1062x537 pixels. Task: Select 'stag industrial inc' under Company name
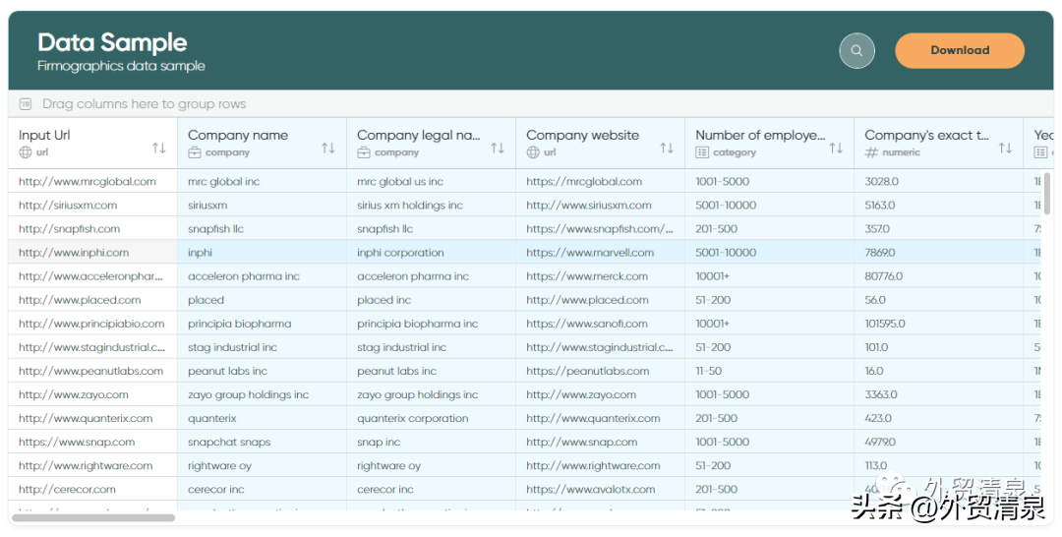point(263,347)
